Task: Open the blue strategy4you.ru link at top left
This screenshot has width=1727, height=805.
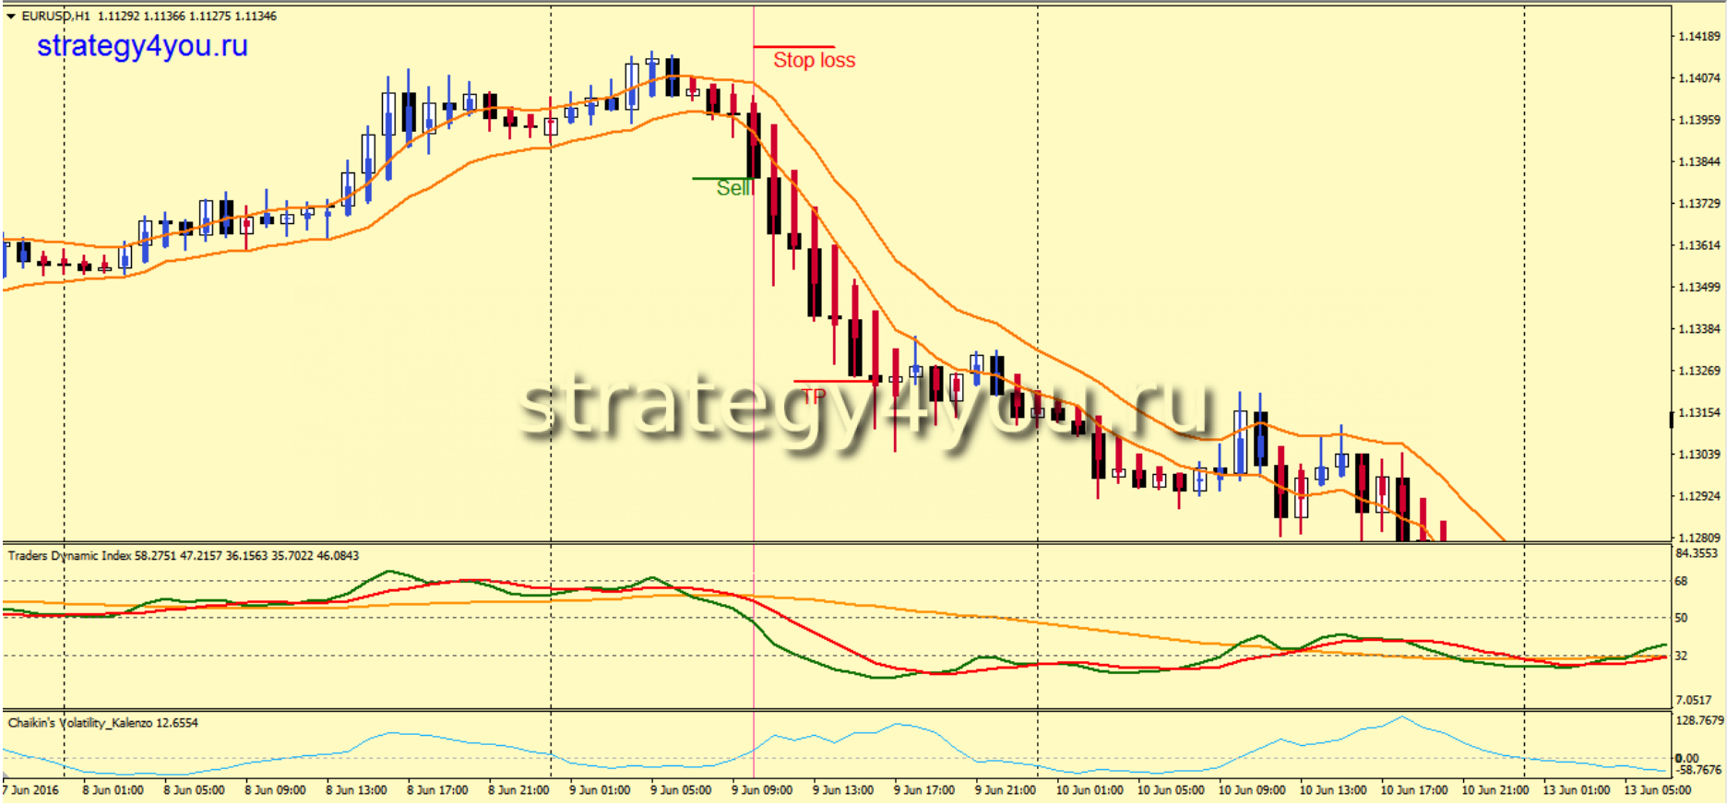Action: 142,46
